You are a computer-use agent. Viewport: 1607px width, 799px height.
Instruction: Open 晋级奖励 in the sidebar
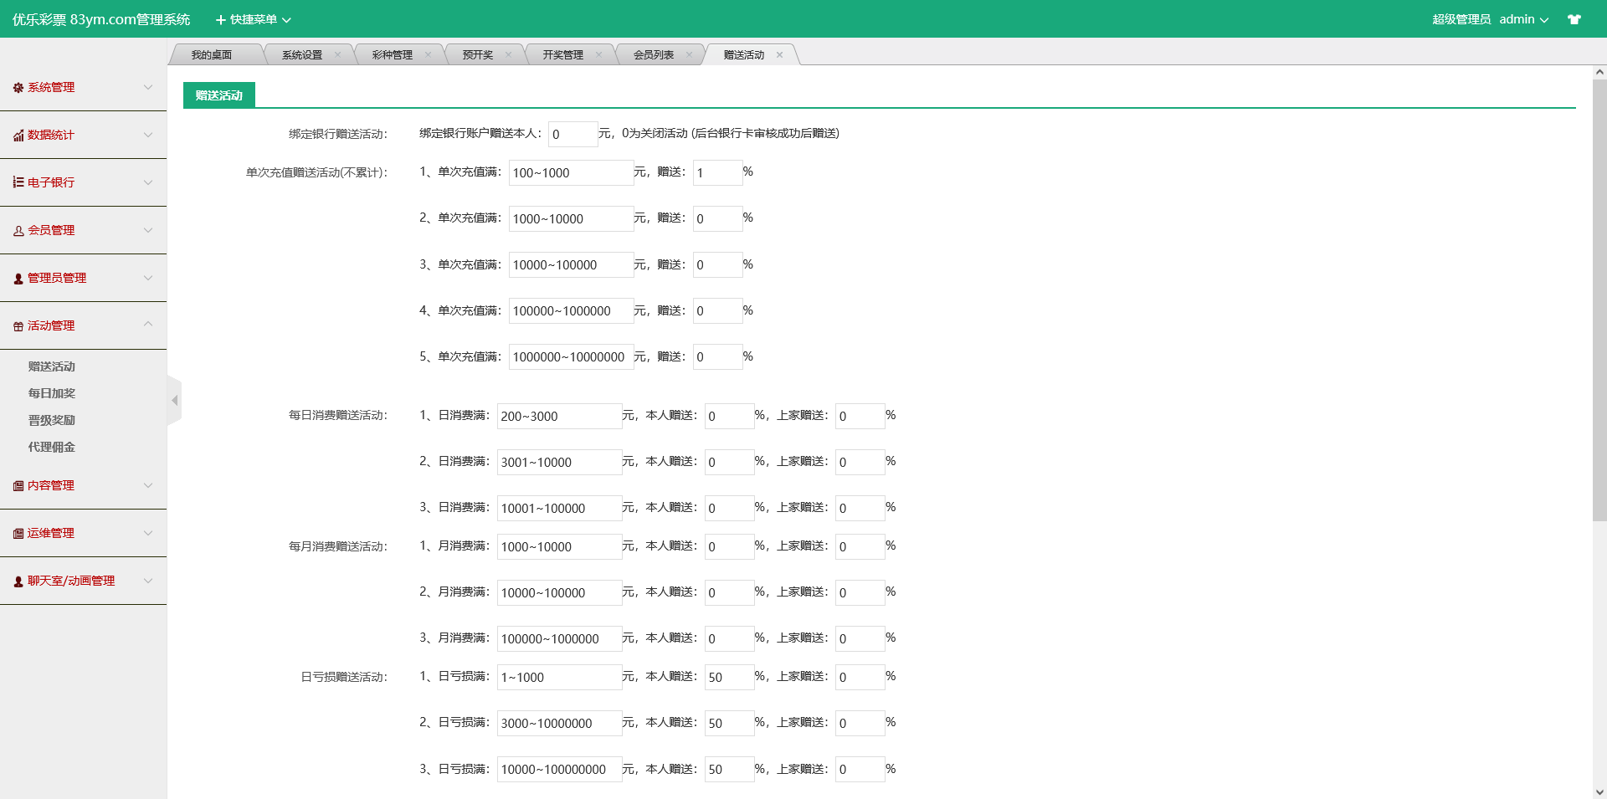click(x=52, y=420)
